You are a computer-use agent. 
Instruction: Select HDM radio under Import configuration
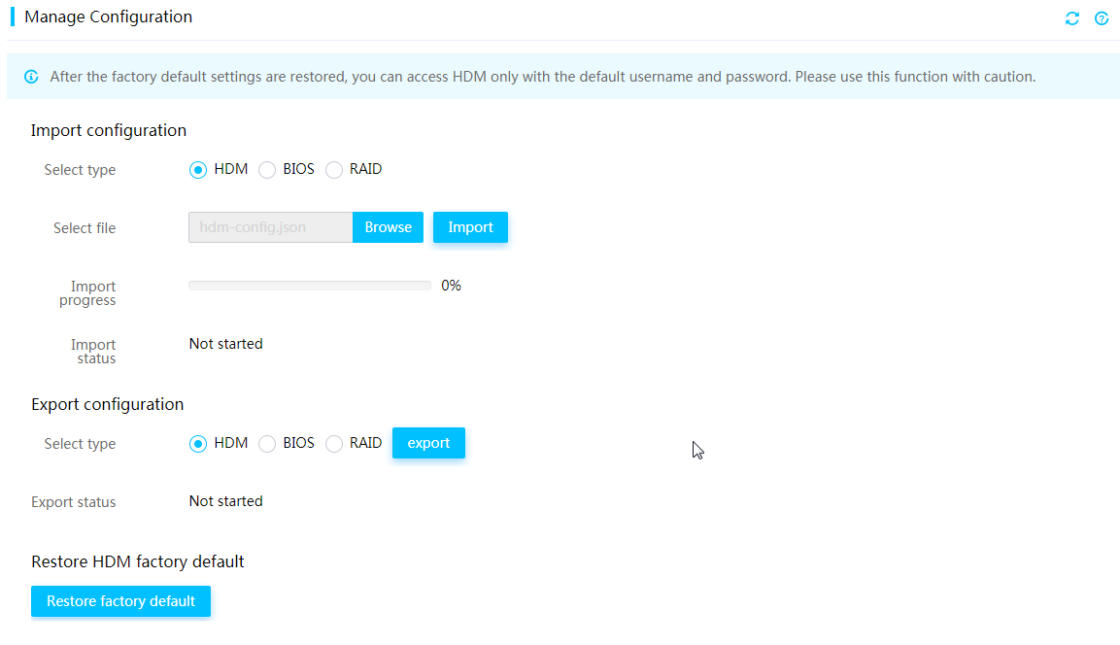198,170
